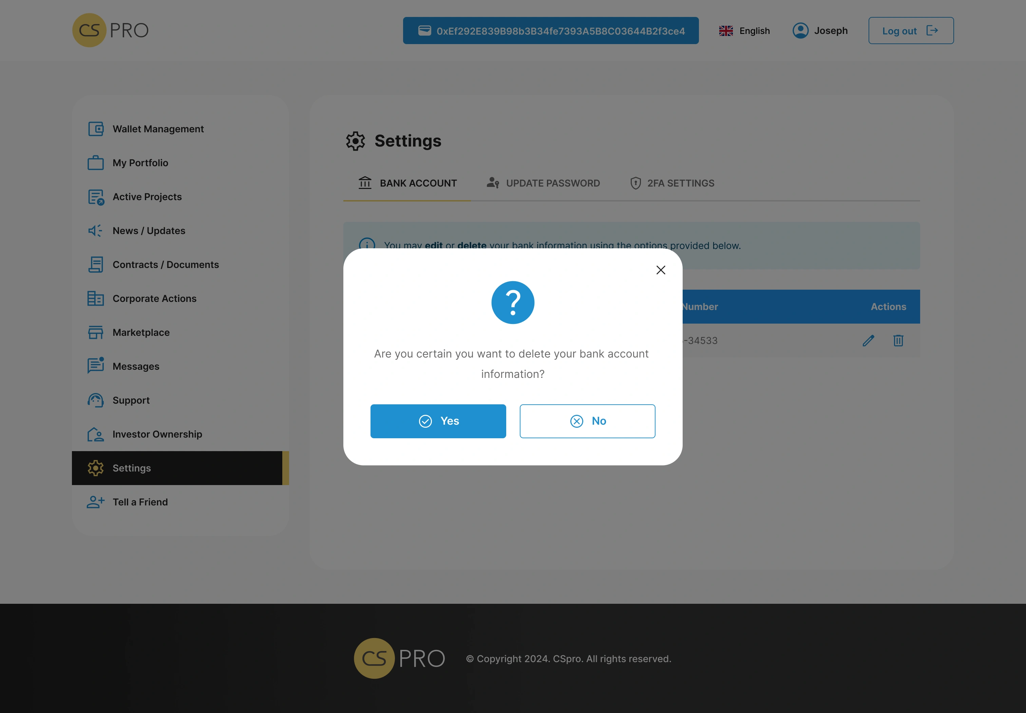The height and width of the screenshot is (713, 1026).
Task: Click the wallet address button in header
Action: tap(551, 31)
